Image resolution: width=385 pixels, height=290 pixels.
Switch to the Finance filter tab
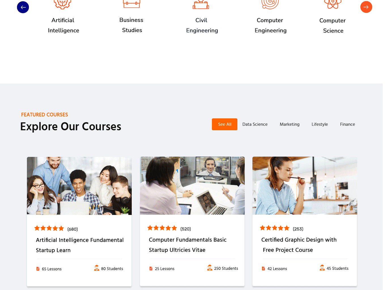[x=348, y=124]
